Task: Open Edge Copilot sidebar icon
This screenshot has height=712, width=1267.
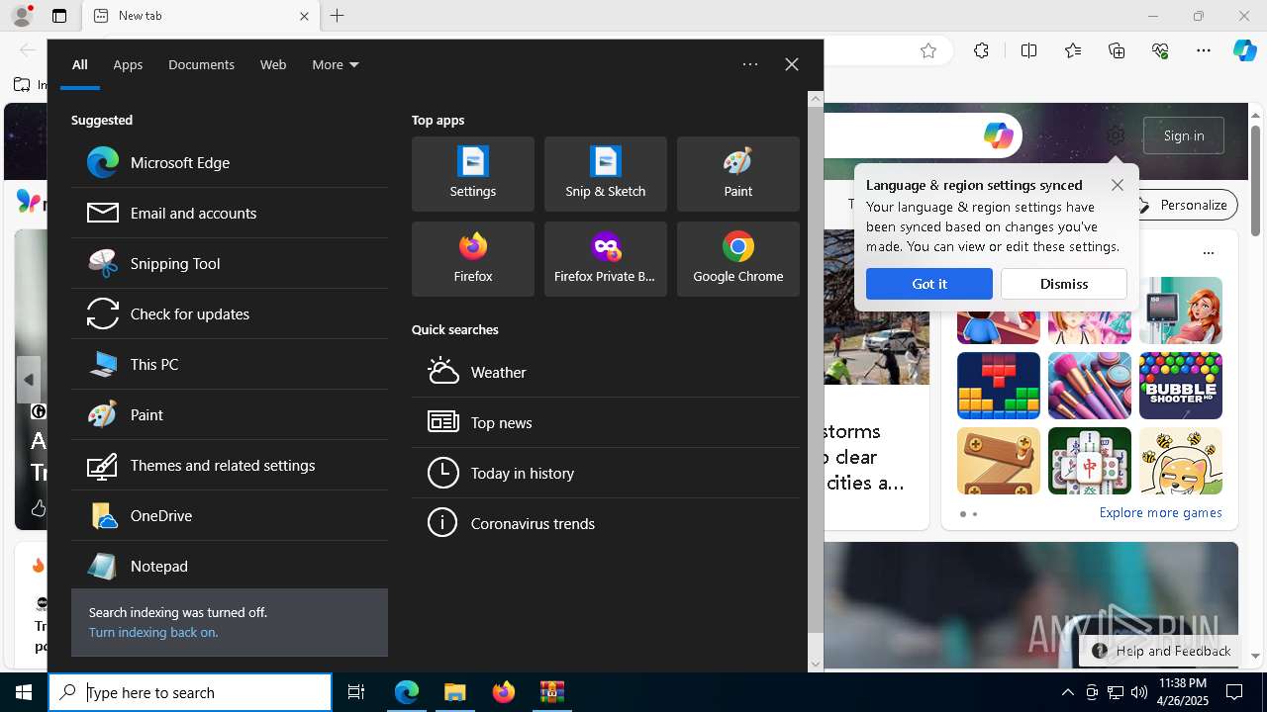Action: pos(1244,50)
